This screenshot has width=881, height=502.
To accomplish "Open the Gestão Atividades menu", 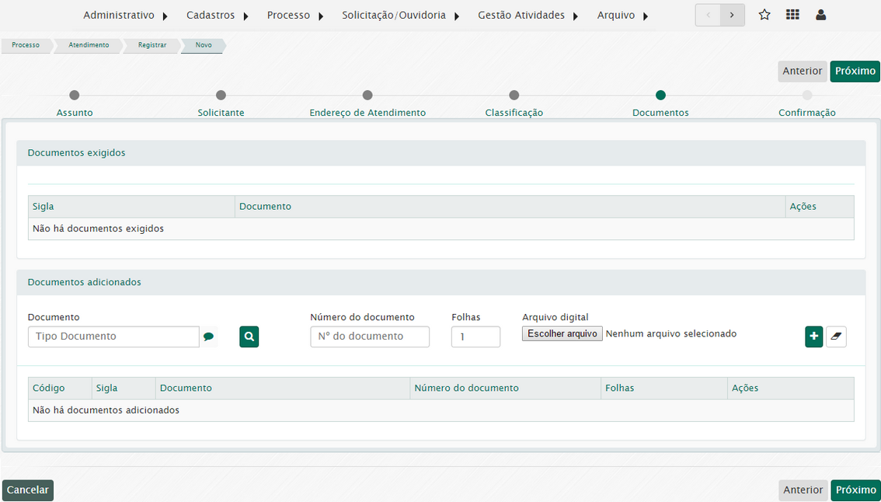I will 528,16.
